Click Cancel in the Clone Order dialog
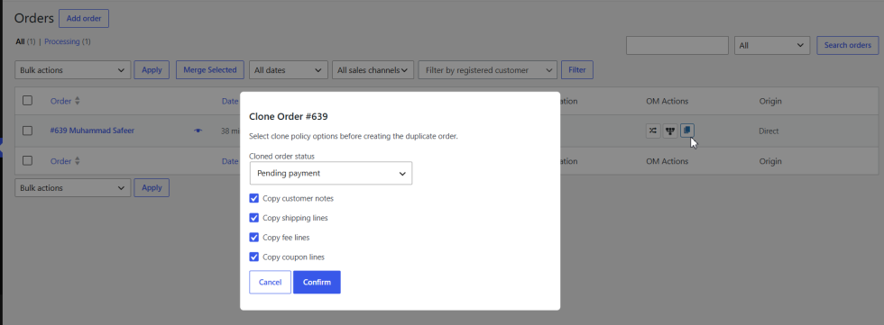The height and width of the screenshot is (325, 884). pos(270,283)
